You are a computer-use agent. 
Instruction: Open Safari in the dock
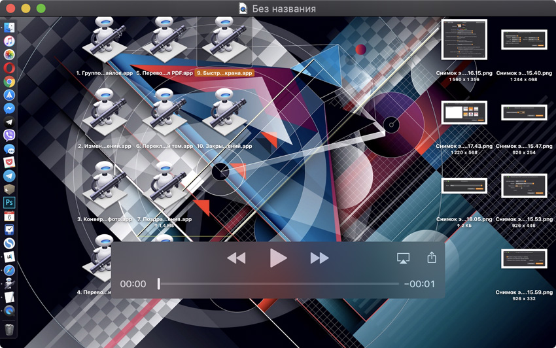pos(9,270)
